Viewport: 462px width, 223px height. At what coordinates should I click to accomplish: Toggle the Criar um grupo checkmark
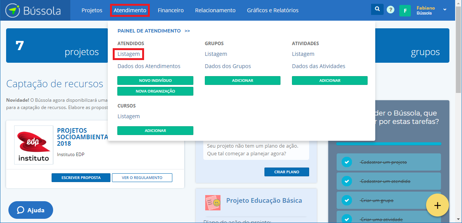tap(346, 200)
